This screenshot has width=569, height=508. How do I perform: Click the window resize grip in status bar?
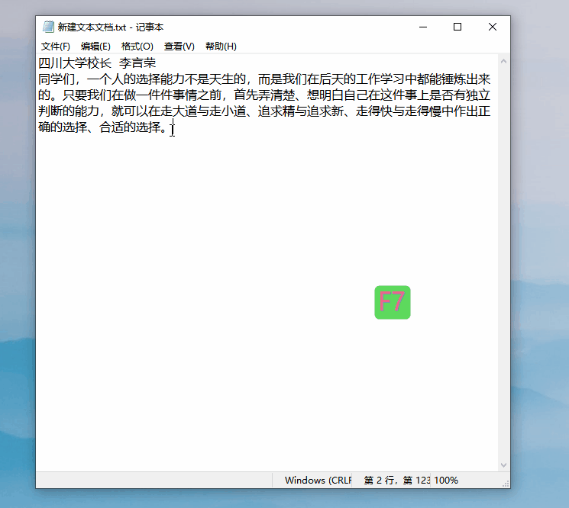(506, 484)
